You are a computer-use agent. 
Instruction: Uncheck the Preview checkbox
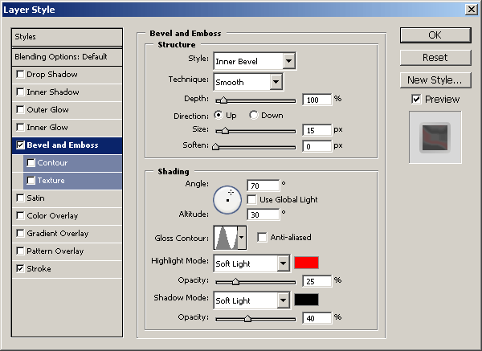pos(416,100)
